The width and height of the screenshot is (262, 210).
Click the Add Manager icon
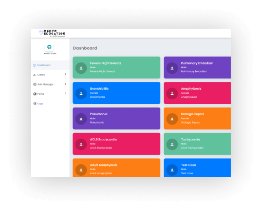[35, 85]
